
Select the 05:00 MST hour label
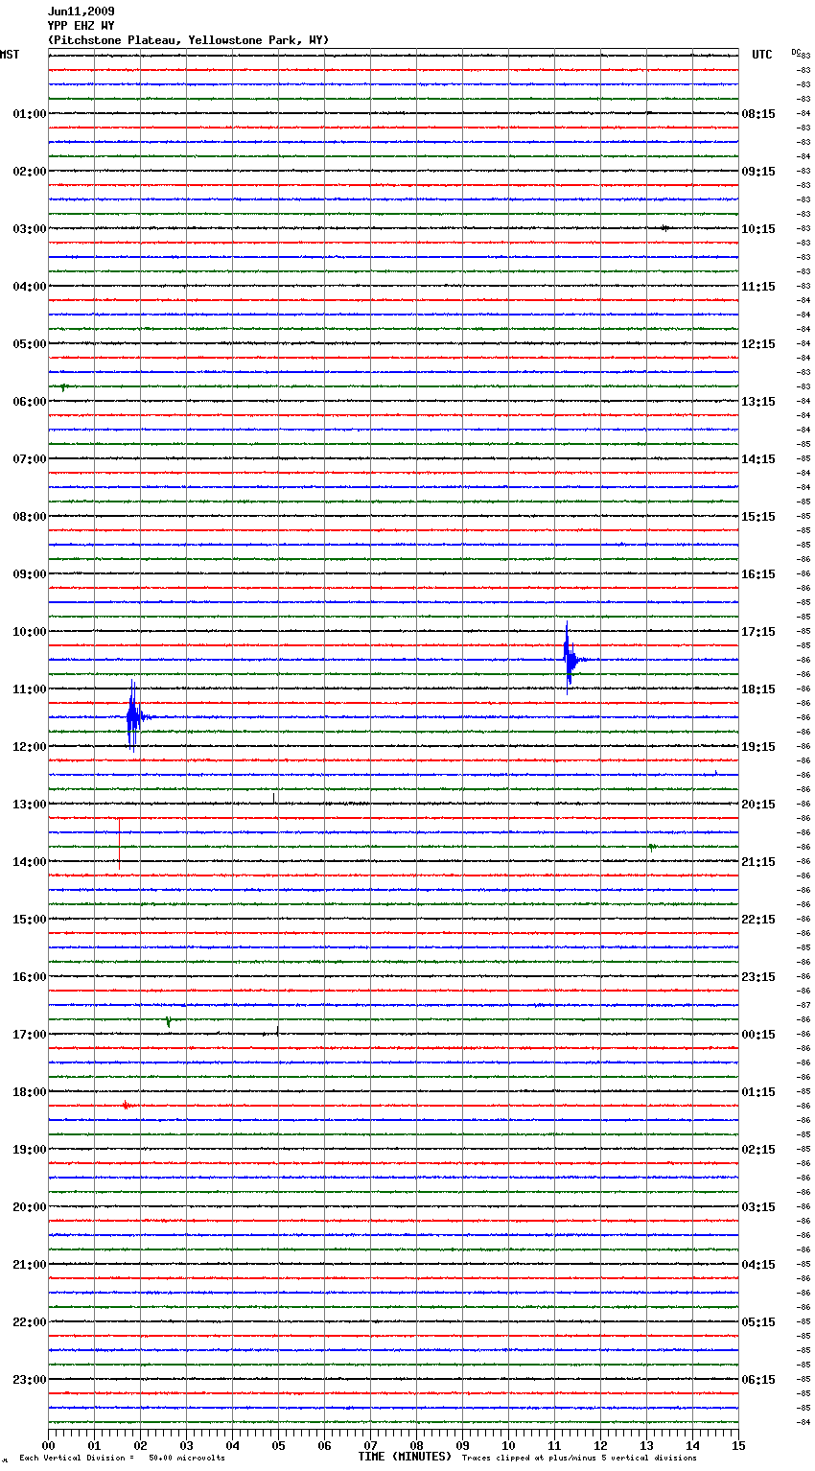(x=30, y=344)
